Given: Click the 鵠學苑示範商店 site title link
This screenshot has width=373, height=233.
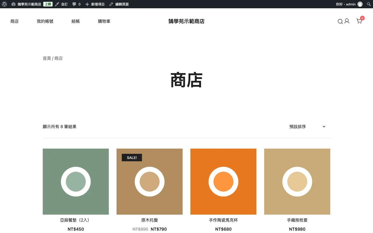Looking at the screenshot, I should click(187, 21).
